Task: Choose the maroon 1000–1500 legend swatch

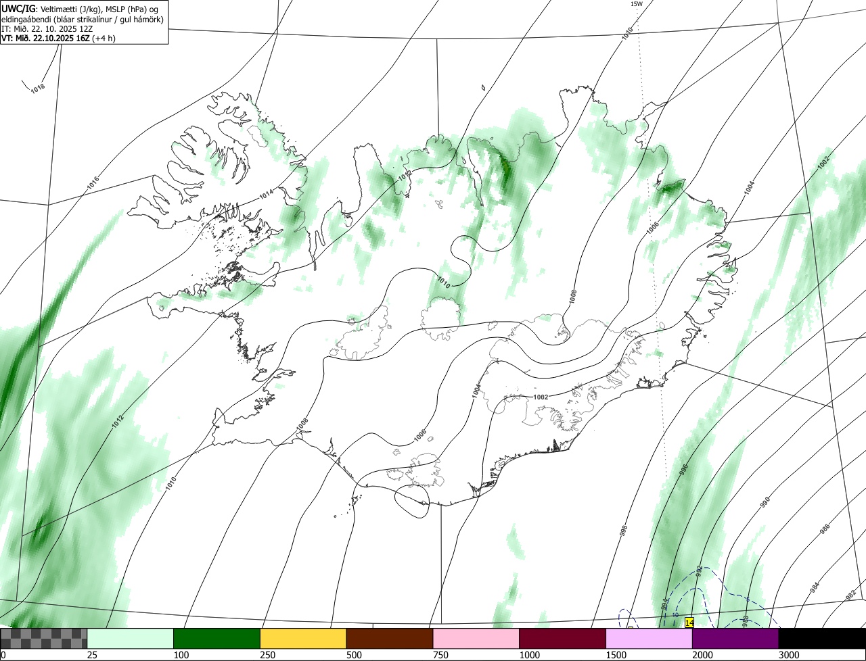Action: tap(562, 639)
